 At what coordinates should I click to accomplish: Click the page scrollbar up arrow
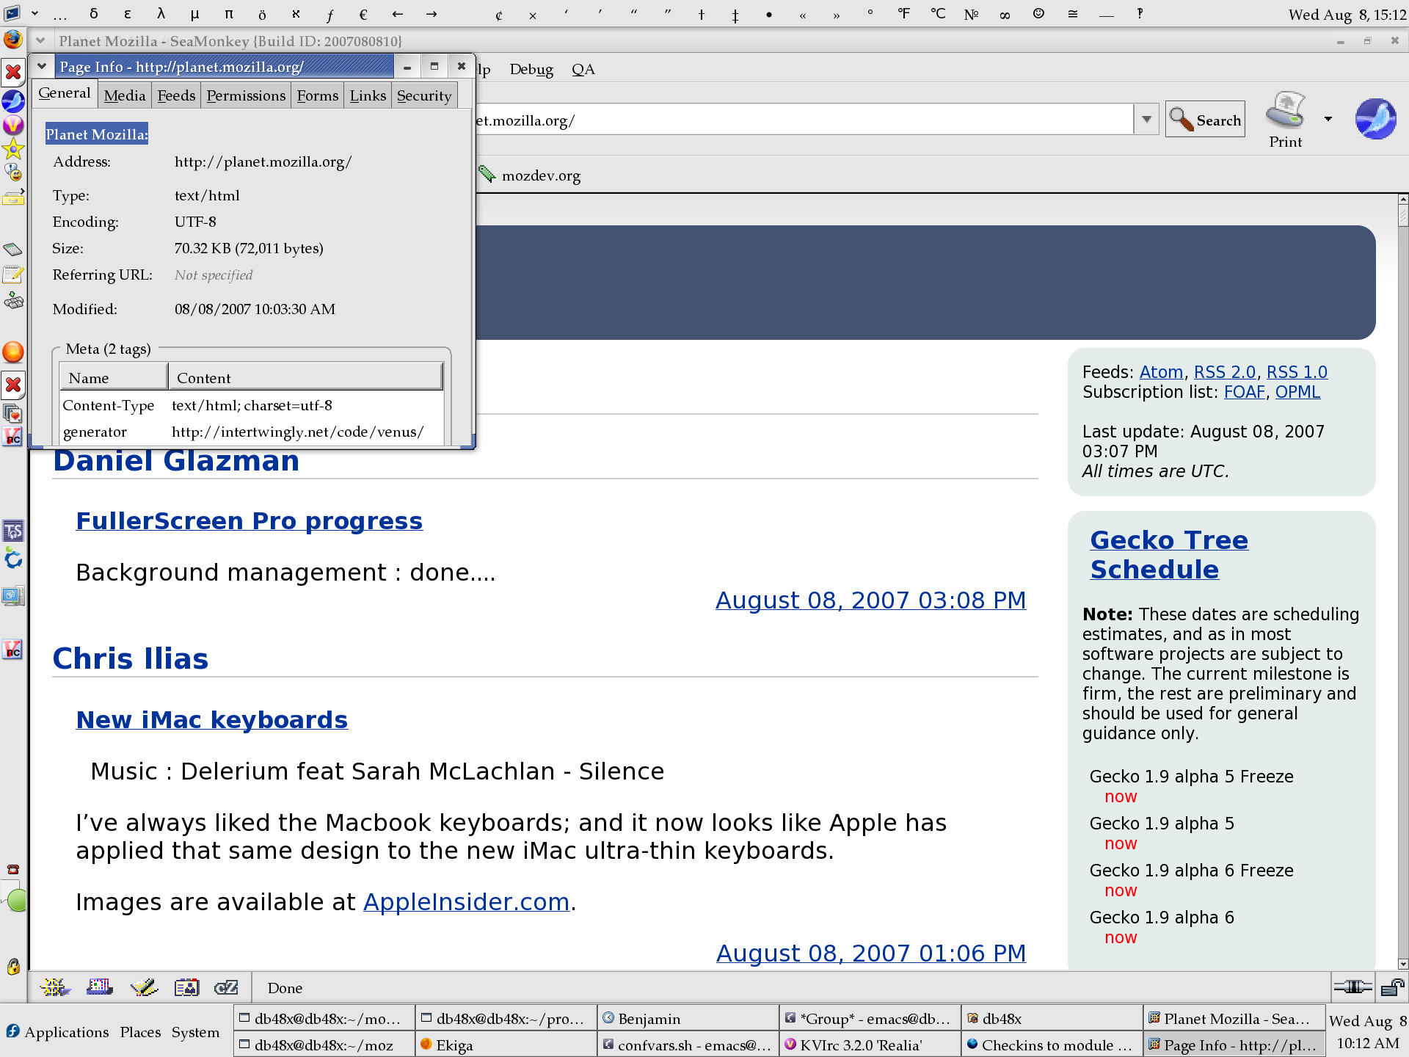click(x=1402, y=200)
